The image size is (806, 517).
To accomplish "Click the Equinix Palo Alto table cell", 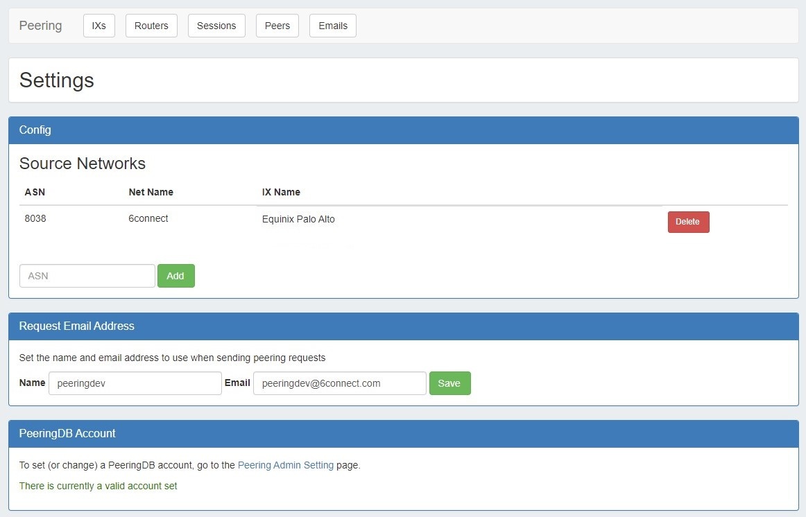I will pyautogui.click(x=298, y=219).
